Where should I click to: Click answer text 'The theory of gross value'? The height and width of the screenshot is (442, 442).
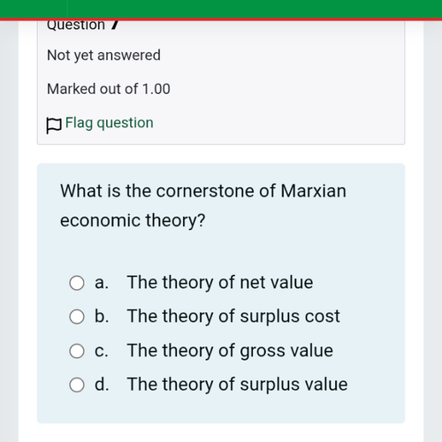click(x=230, y=351)
